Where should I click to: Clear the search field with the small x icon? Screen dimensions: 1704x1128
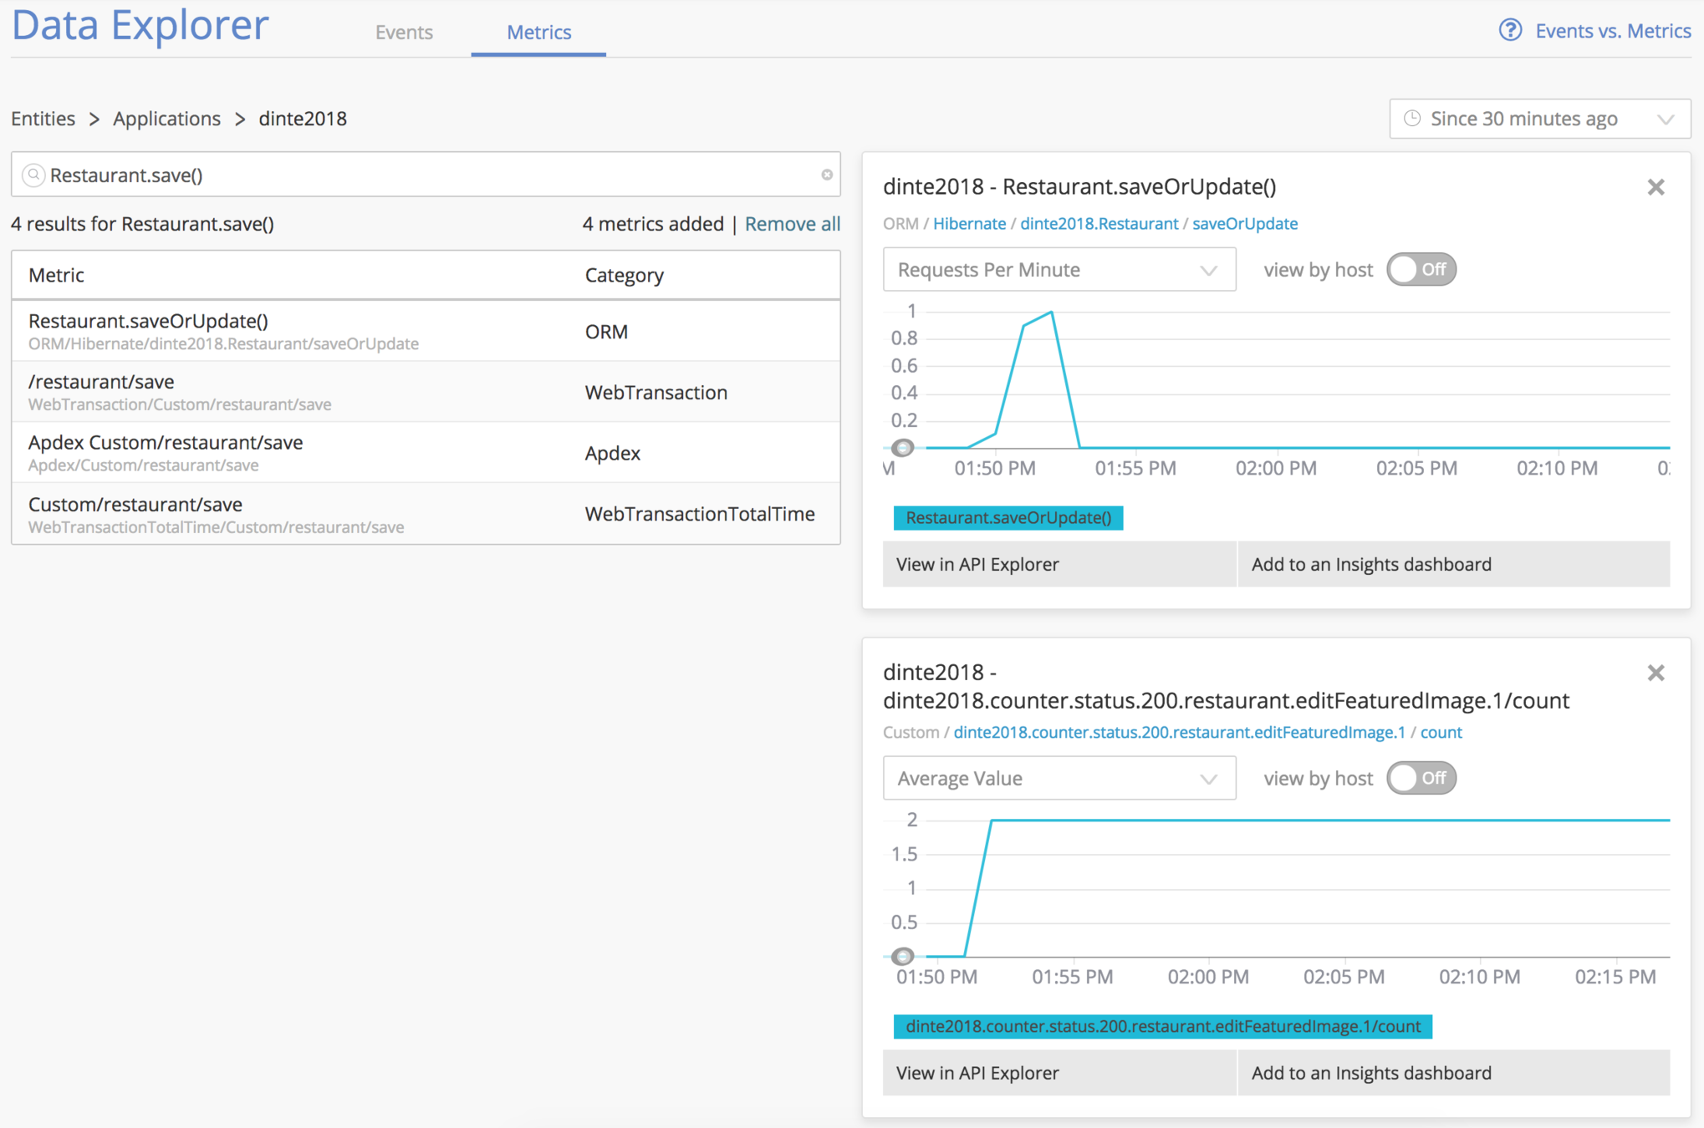[x=826, y=175]
